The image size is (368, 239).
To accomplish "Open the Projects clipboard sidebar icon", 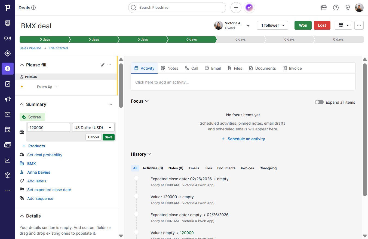I will (8, 84).
